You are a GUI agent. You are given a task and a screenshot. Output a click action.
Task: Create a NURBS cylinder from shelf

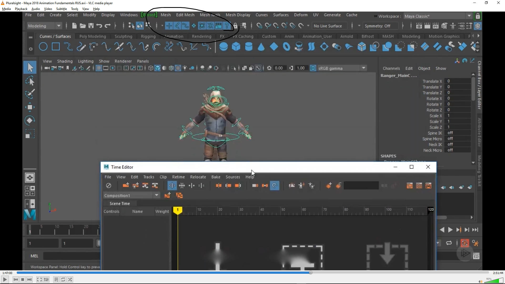(x=249, y=47)
